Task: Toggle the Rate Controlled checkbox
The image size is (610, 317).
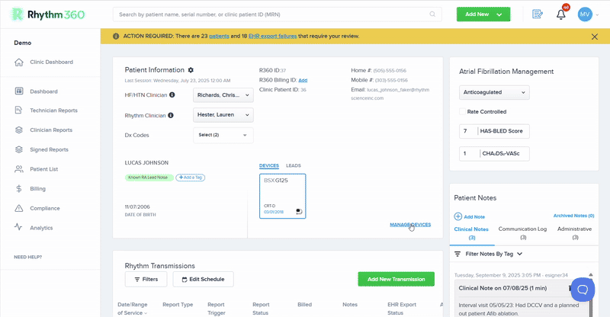Action: tap(462, 111)
